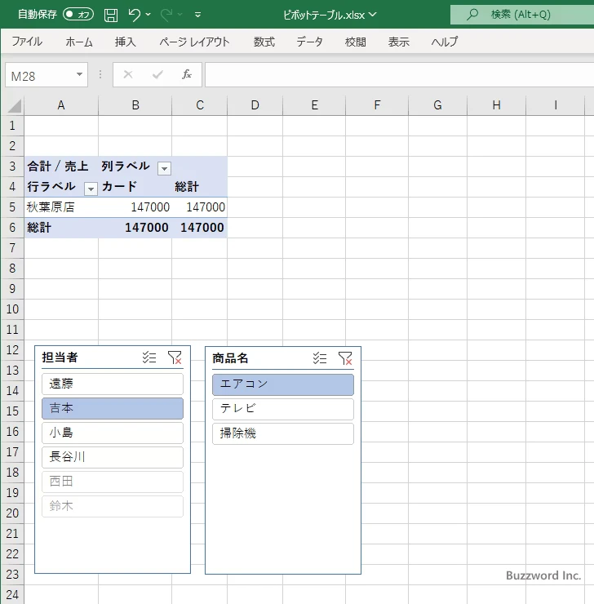Switch to the データ tab
594x604 pixels.
(x=309, y=42)
